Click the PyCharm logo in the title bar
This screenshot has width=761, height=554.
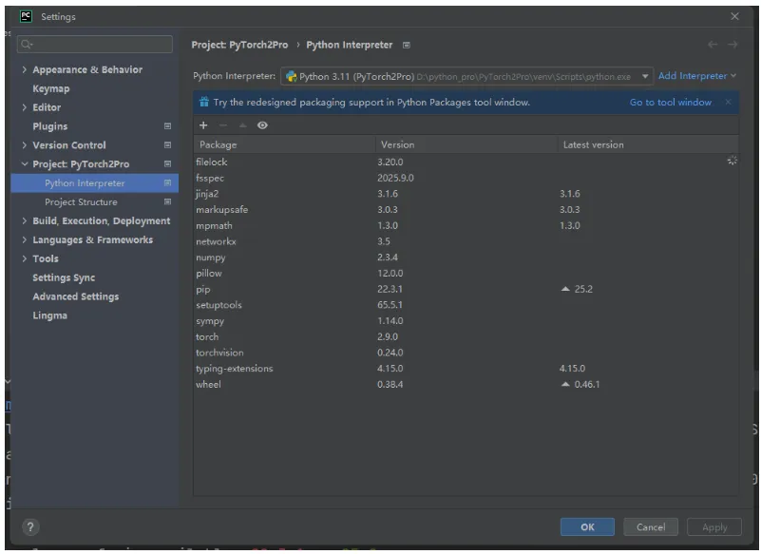pos(26,16)
